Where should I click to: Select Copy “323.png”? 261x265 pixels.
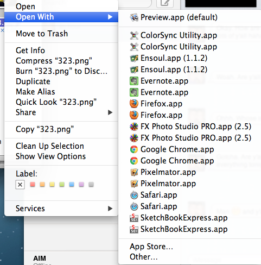(61, 129)
